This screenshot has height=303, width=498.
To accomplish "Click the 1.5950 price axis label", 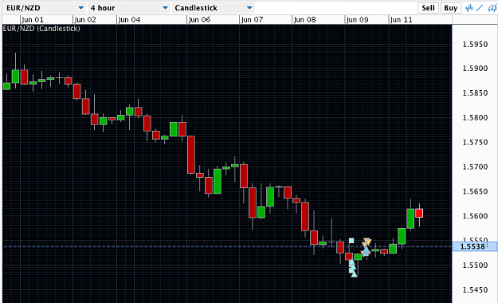I will pos(475,44).
